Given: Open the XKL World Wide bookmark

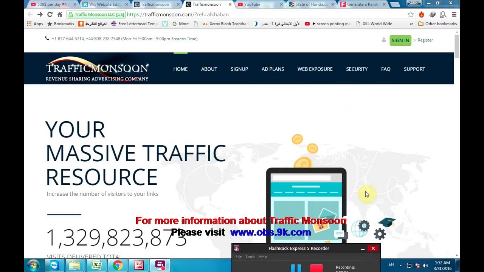Looking at the screenshot, I should (374, 24).
